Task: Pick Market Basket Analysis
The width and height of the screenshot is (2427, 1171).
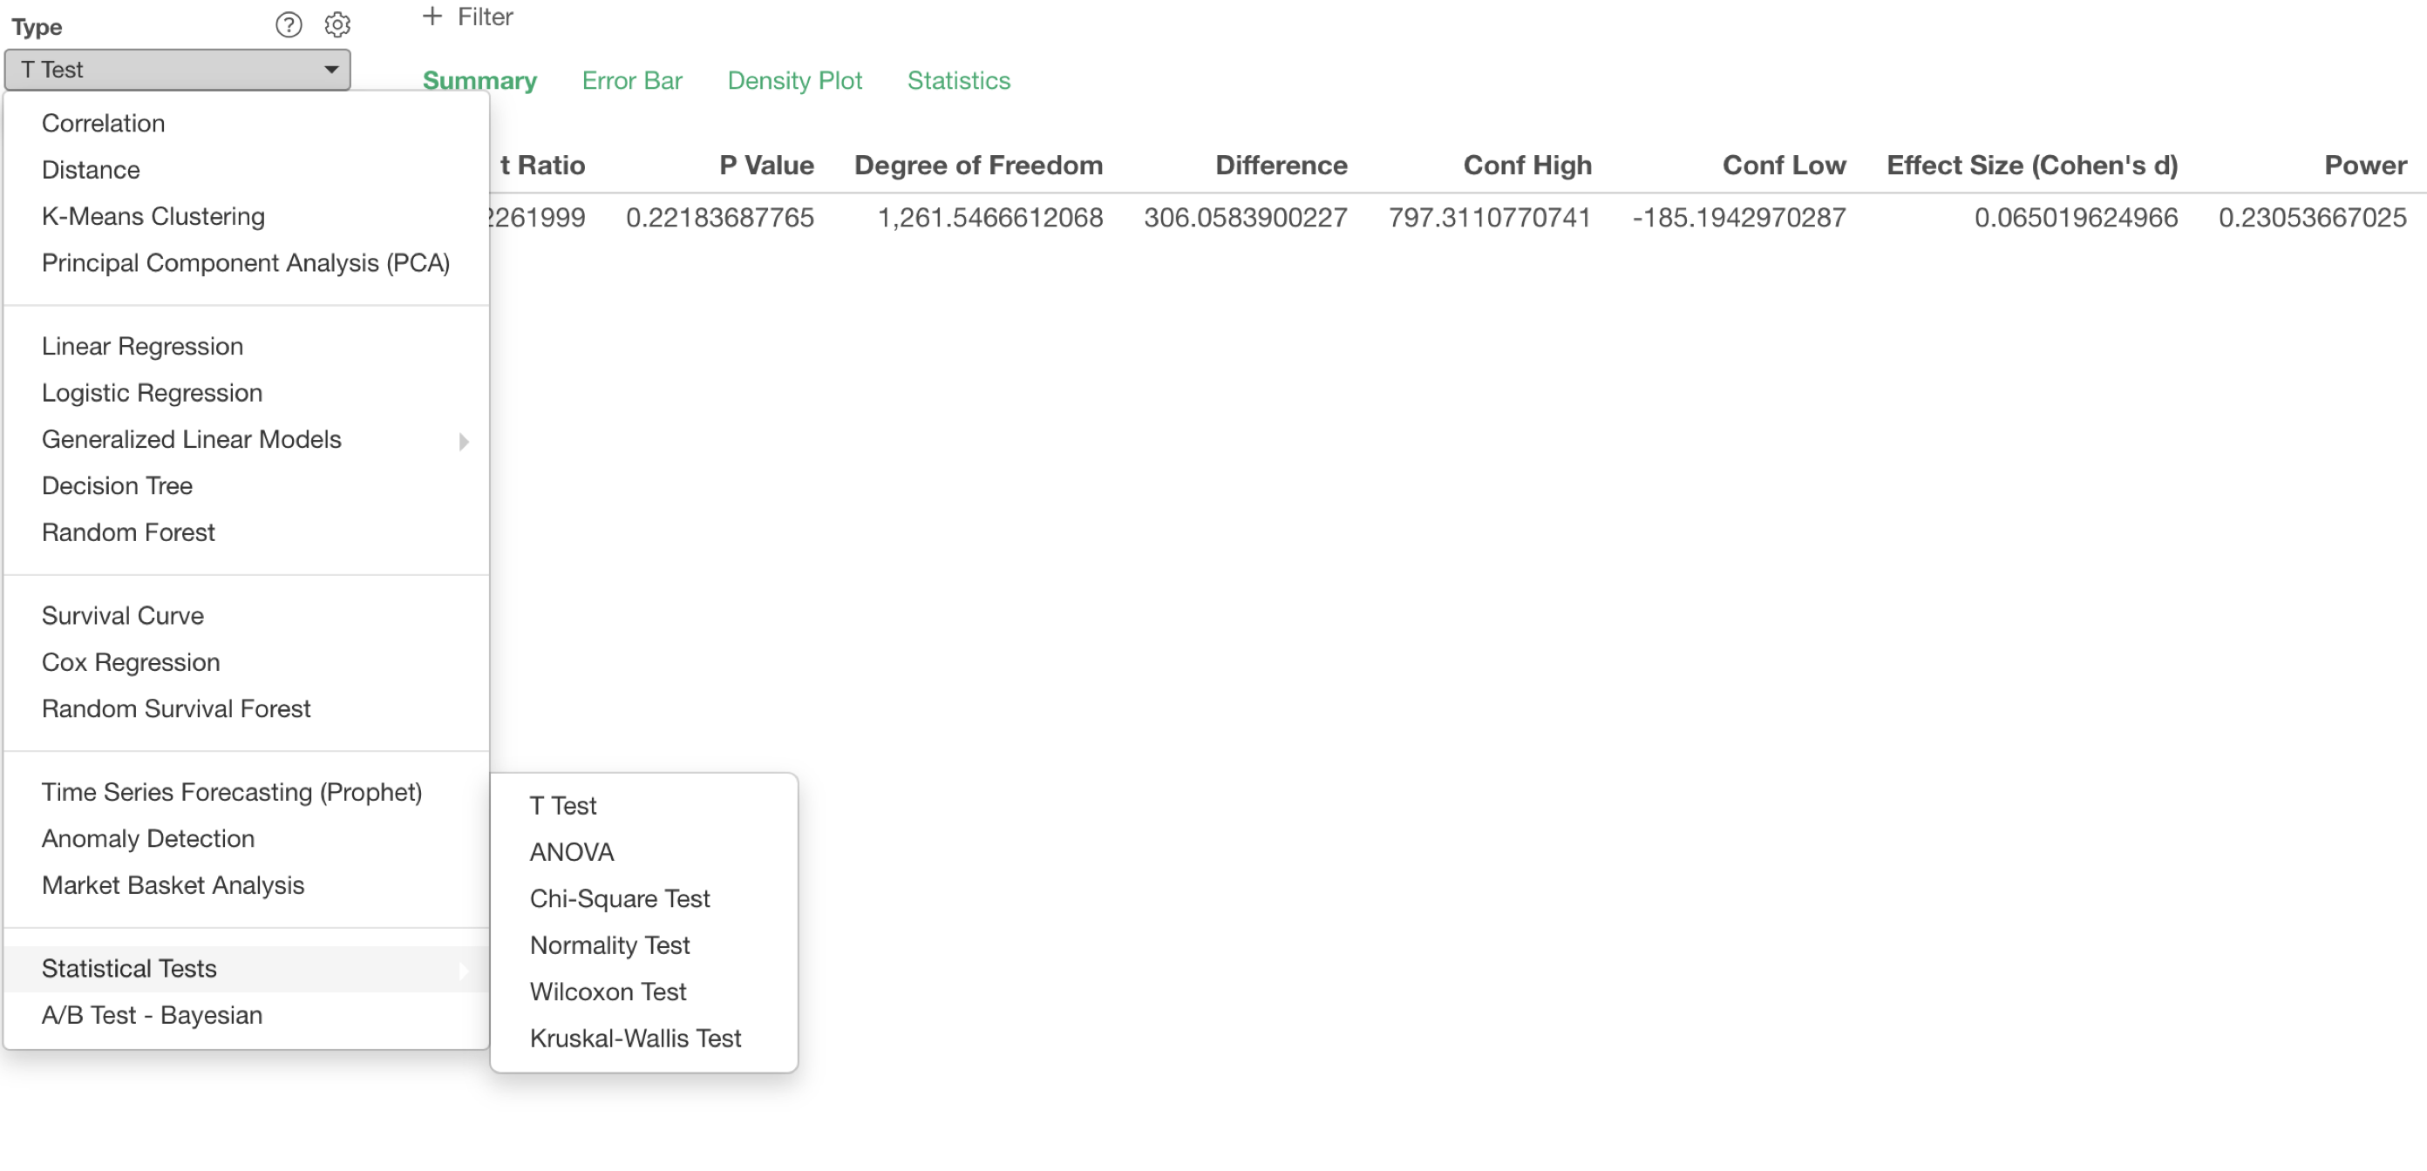Action: (247, 886)
